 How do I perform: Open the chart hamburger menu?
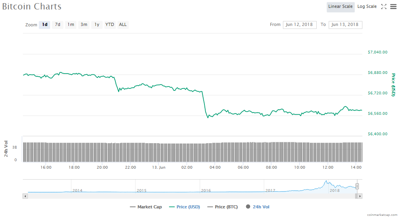tap(393, 7)
